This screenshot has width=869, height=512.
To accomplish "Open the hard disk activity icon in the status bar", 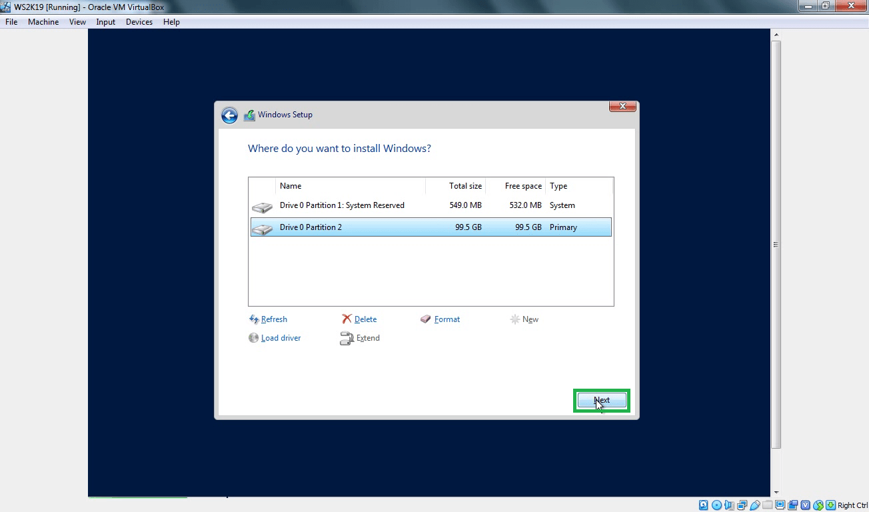I will (x=703, y=505).
